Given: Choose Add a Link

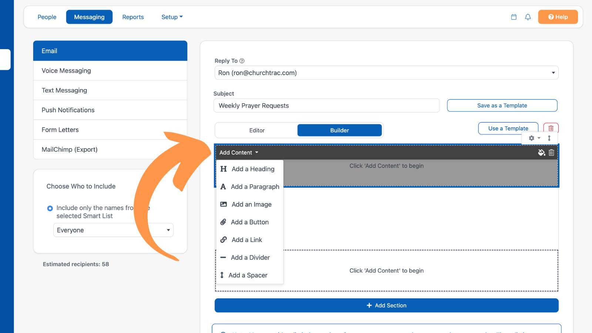Looking at the screenshot, I should pos(250,240).
